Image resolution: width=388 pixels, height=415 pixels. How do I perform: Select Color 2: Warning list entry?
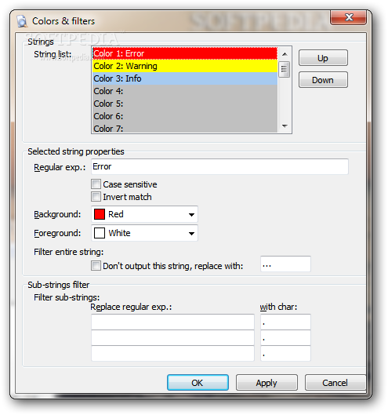[x=185, y=66]
